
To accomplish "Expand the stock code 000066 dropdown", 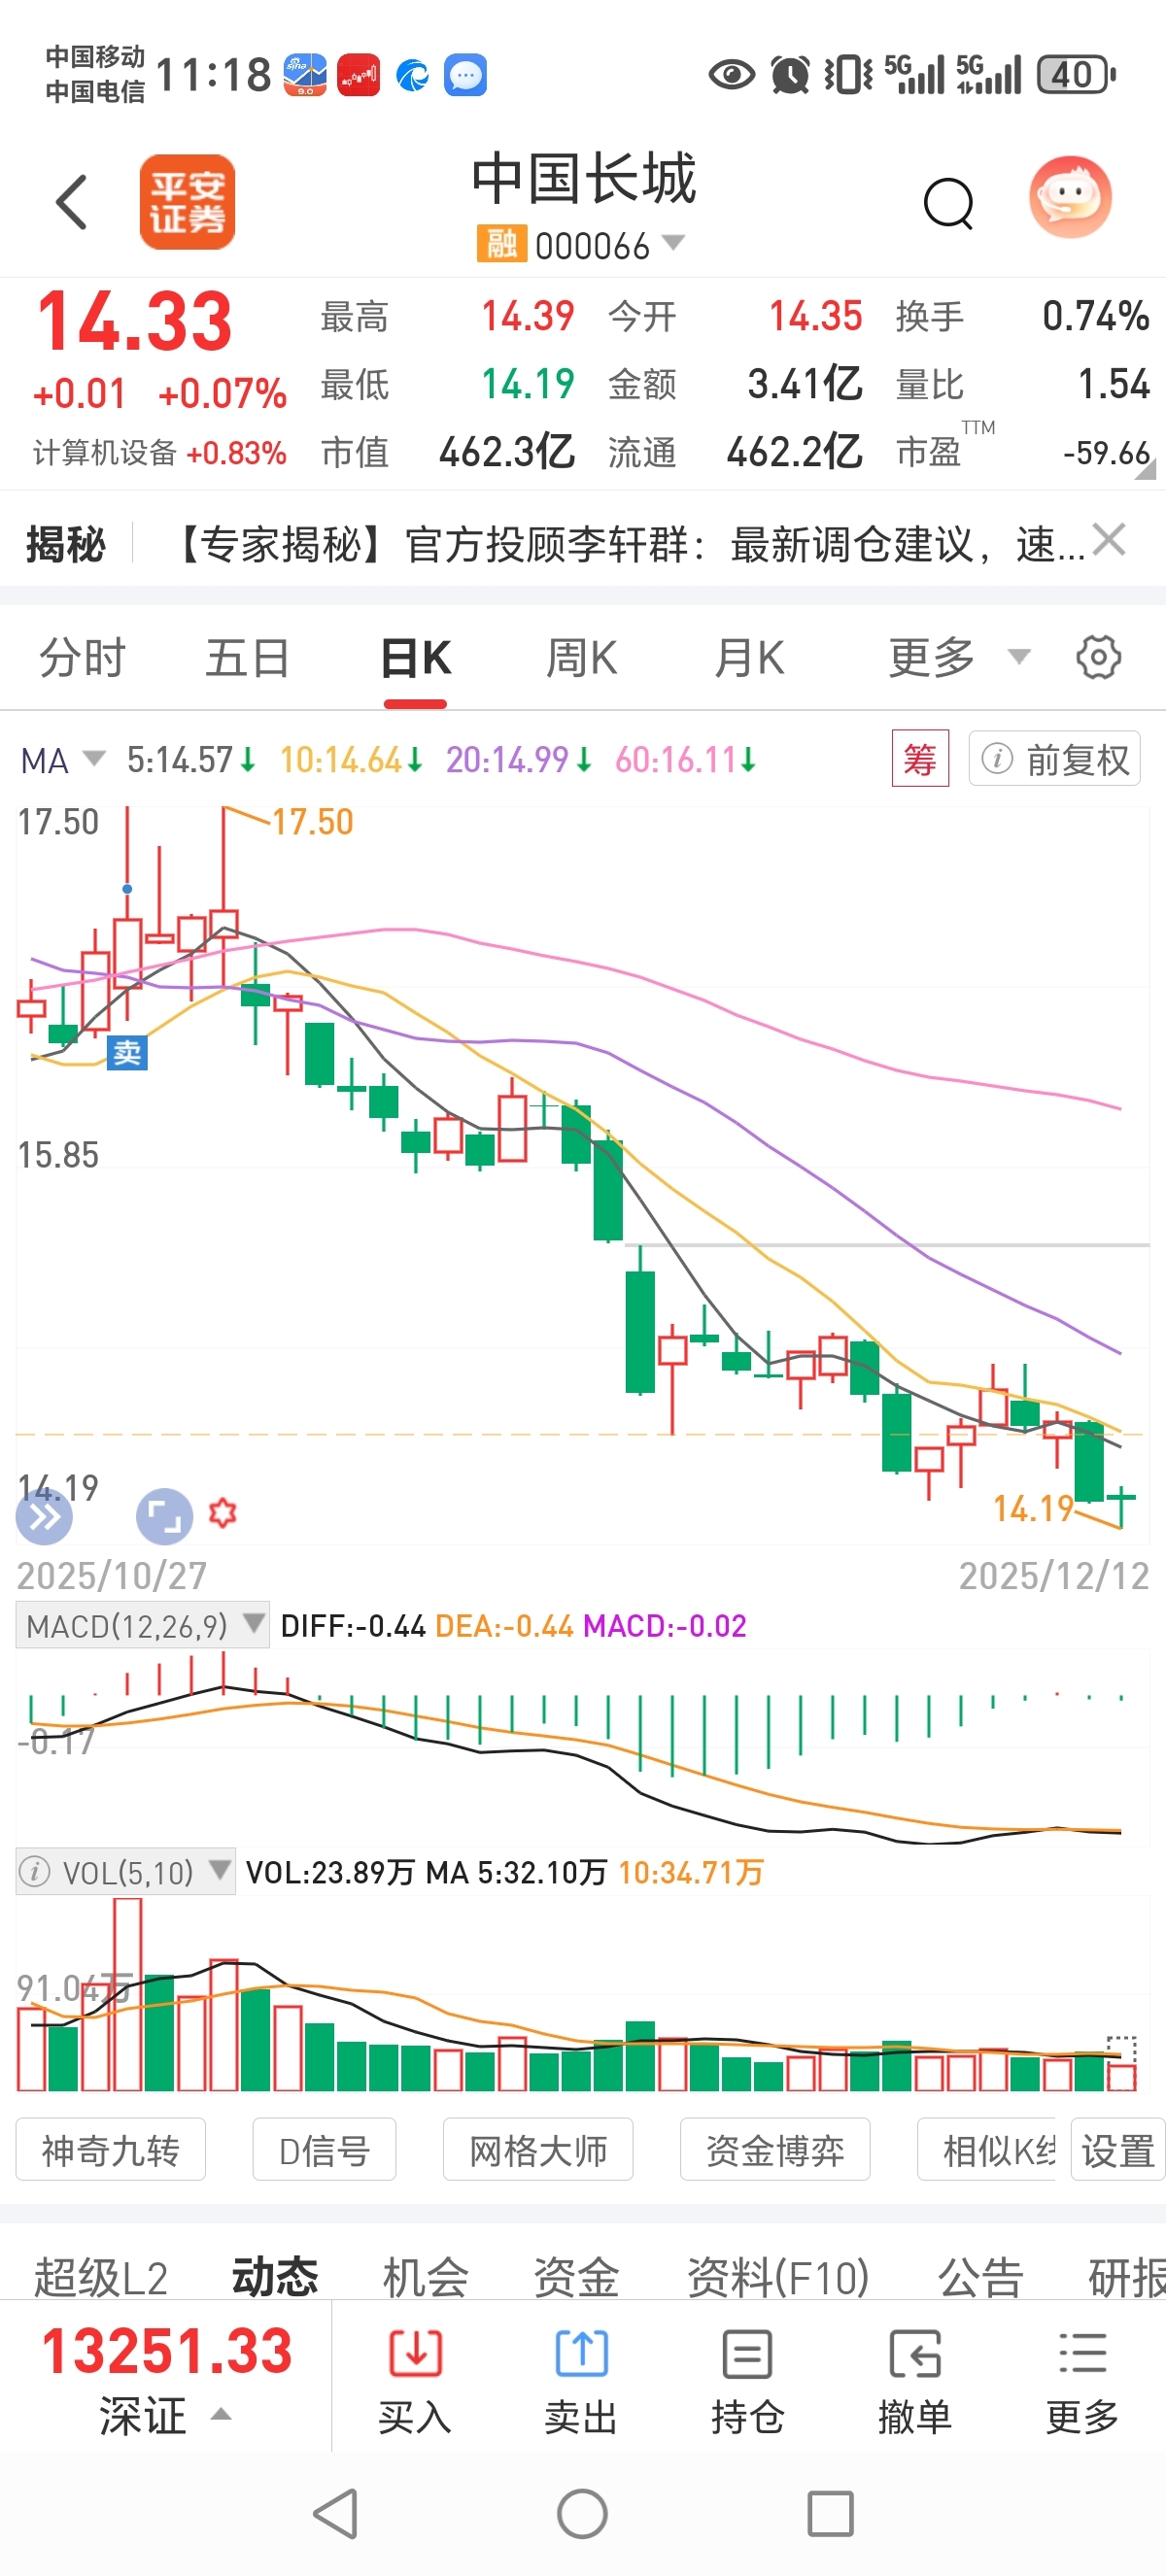I will 673,242.
